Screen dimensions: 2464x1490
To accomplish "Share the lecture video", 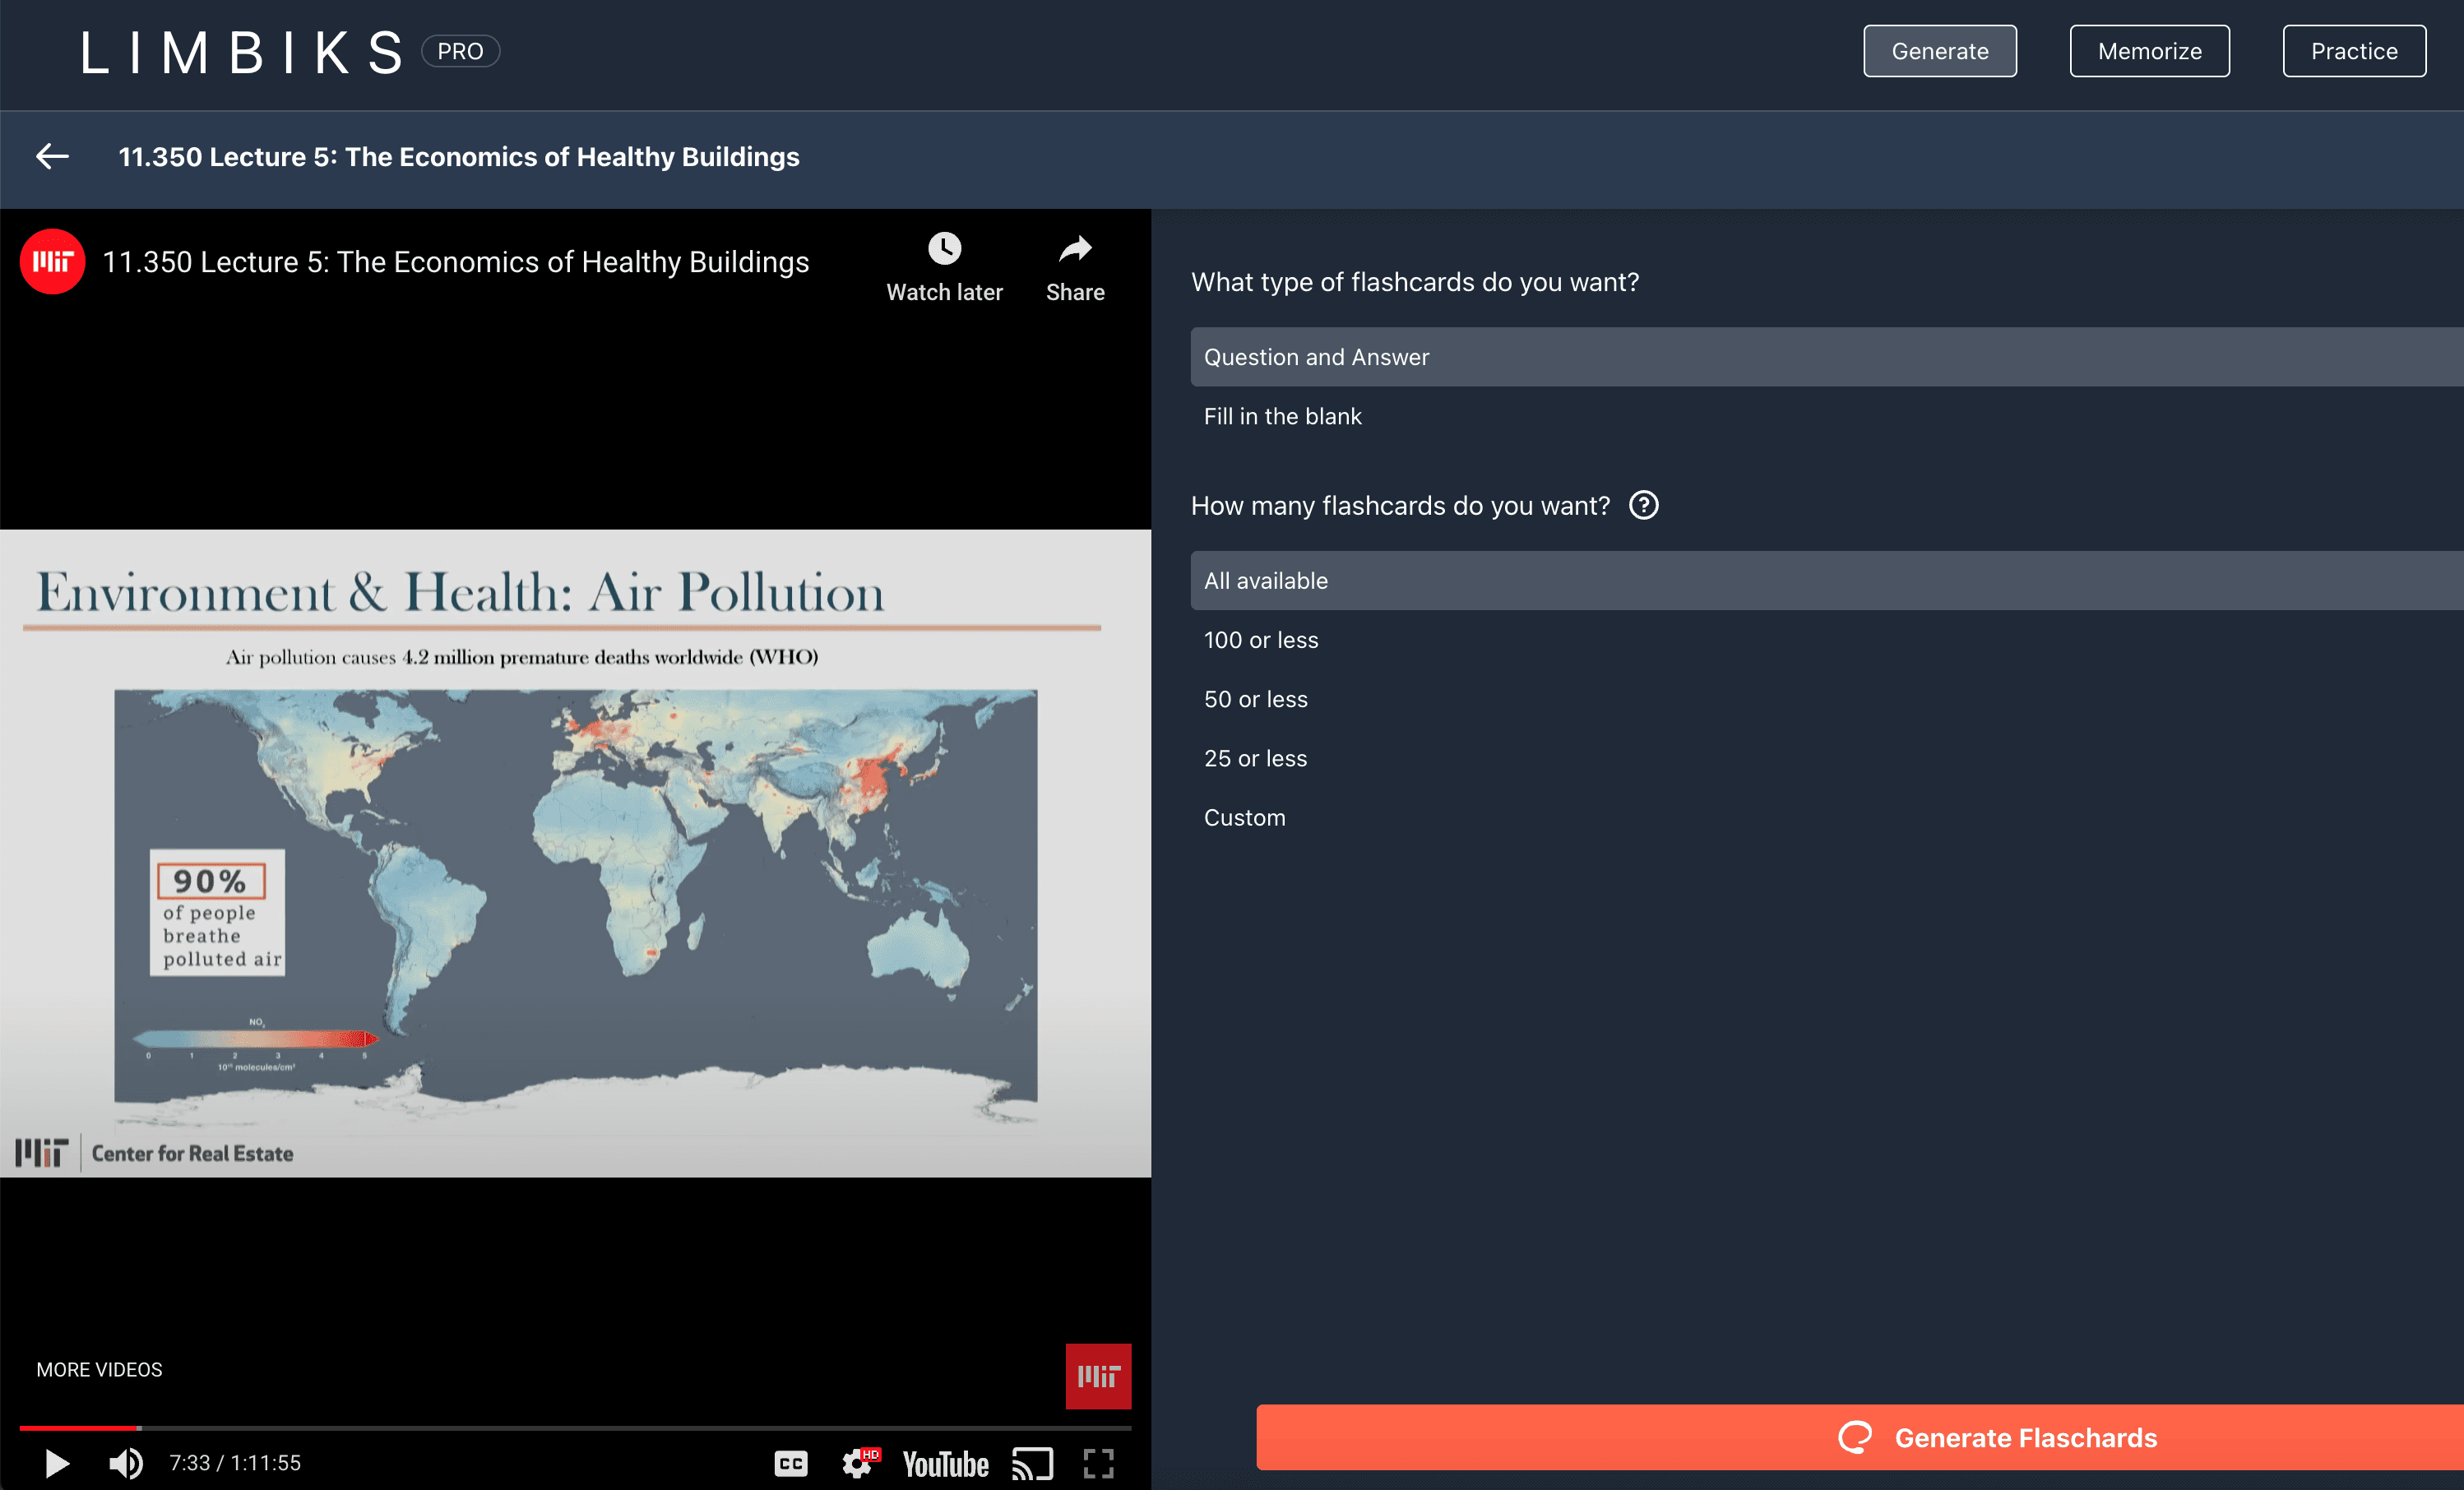I will coord(1075,266).
